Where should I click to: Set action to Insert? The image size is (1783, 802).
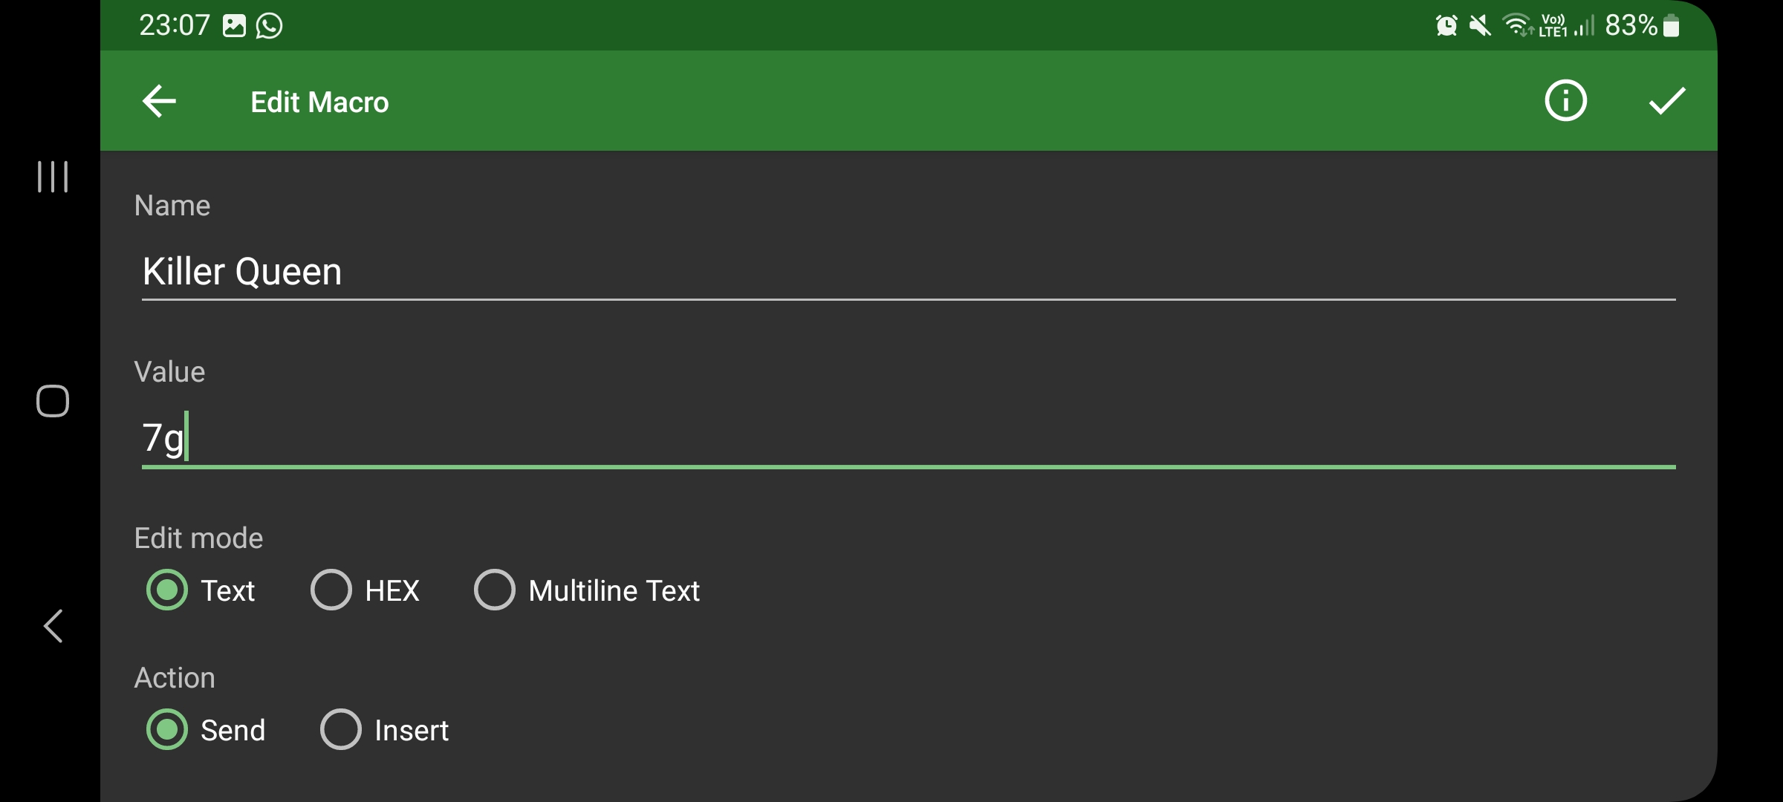click(341, 730)
